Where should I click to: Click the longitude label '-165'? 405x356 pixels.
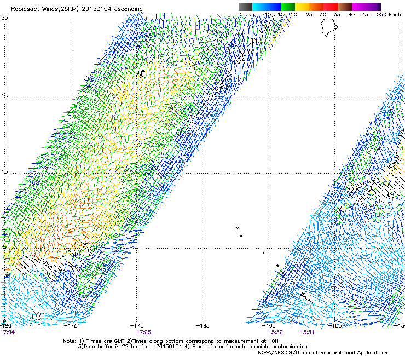coord(202,325)
